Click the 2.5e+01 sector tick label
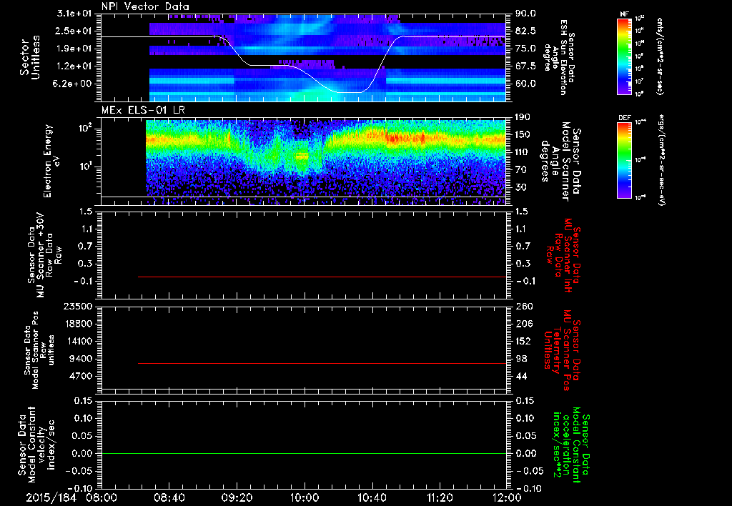Screen dimensions: 732x506 74,31
